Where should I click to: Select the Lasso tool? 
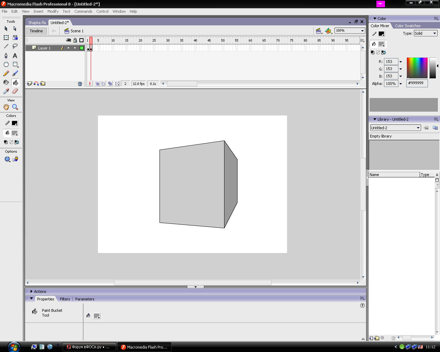click(15, 46)
